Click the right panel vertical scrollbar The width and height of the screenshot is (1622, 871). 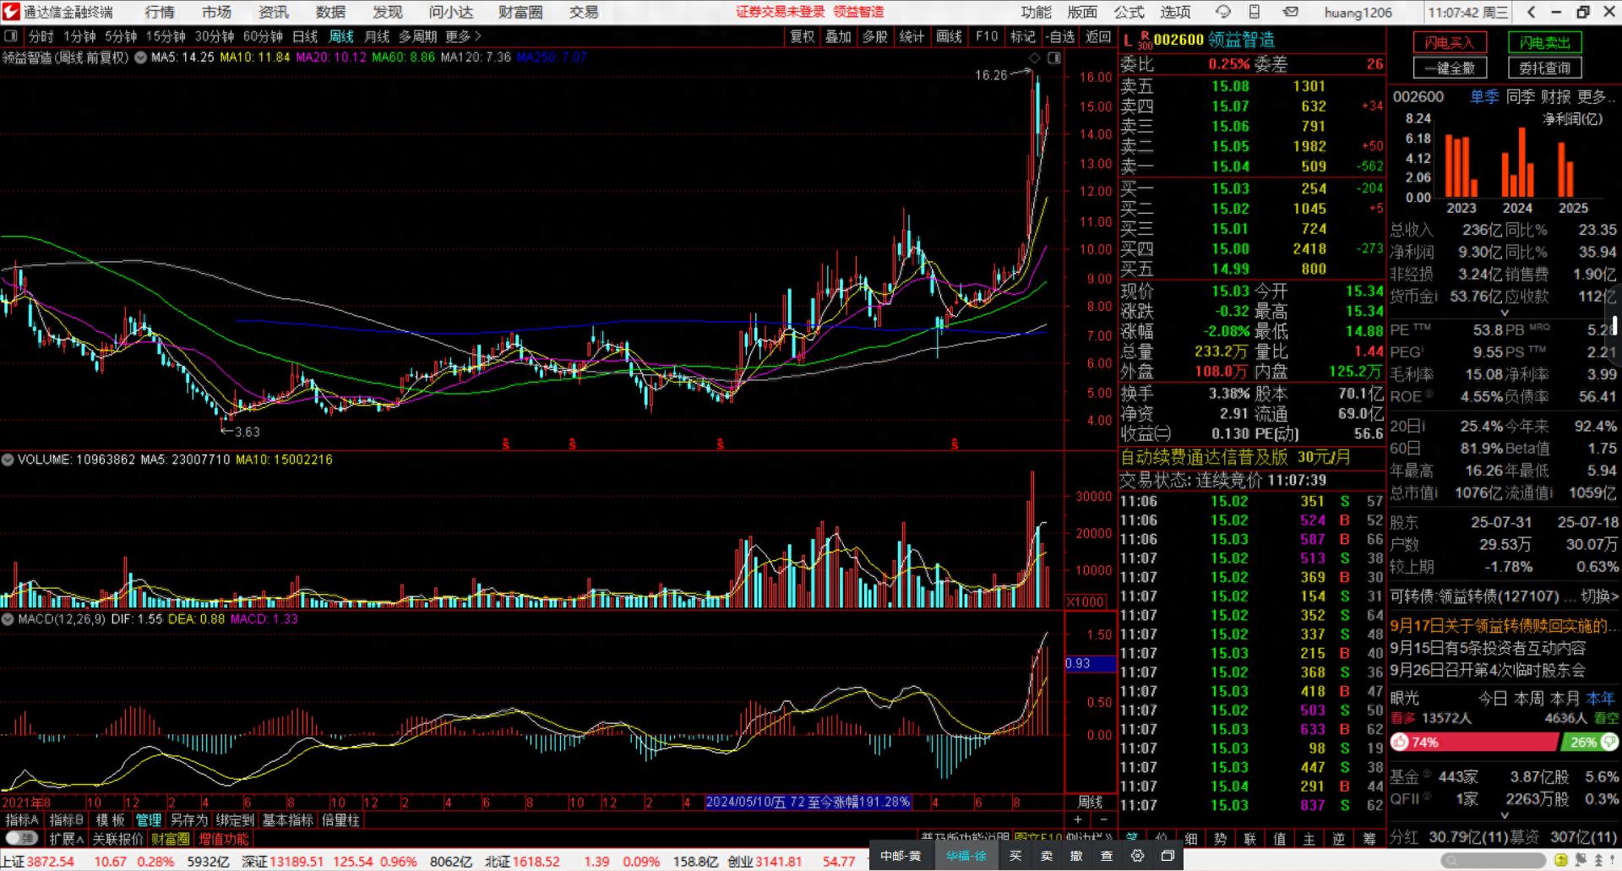click(x=1615, y=324)
